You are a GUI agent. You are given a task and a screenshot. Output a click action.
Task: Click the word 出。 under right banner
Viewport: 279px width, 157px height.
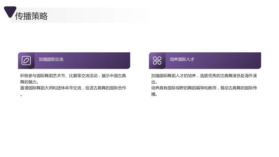tap(154, 82)
